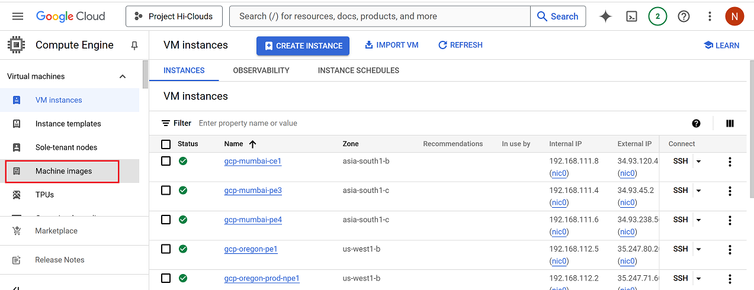Connect via SSH to gcp-mumbai-pe3

pos(681,191)
